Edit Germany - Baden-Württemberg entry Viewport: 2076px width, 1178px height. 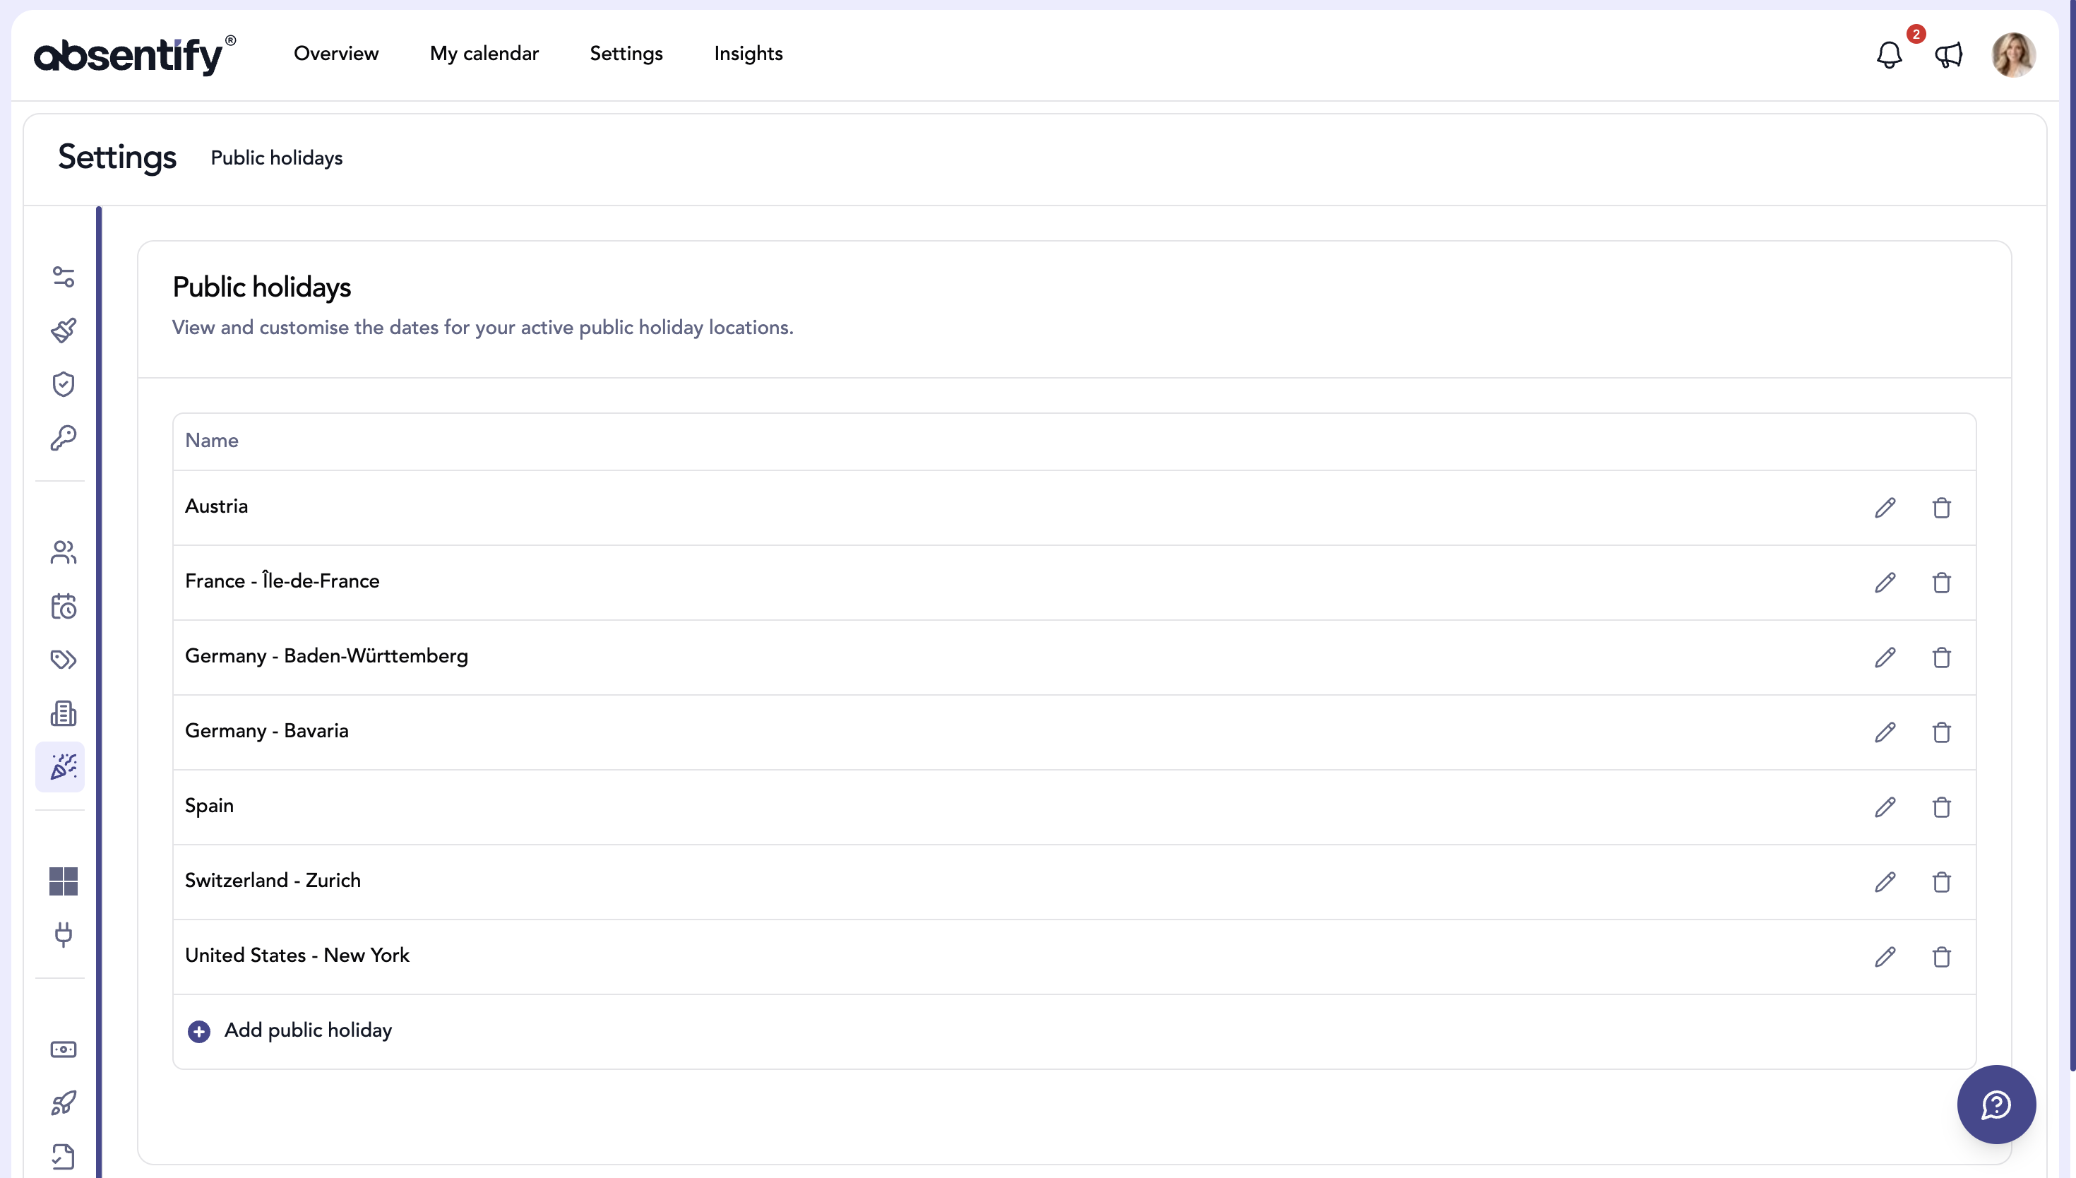[x=1885, y=657]
